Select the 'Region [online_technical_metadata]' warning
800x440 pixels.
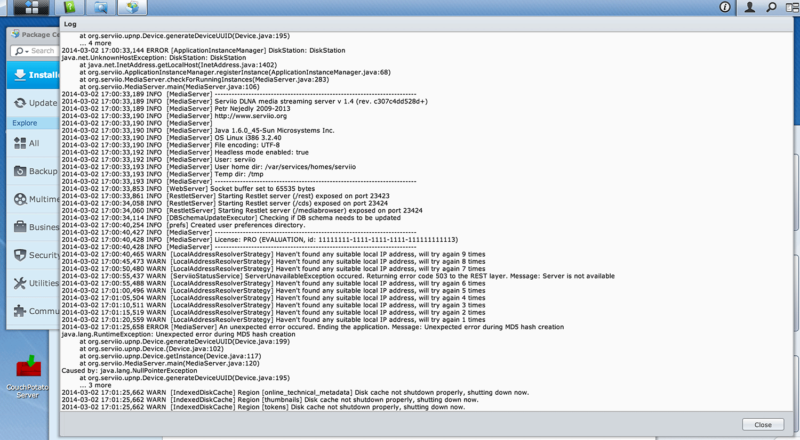click(x=295, y=393)
